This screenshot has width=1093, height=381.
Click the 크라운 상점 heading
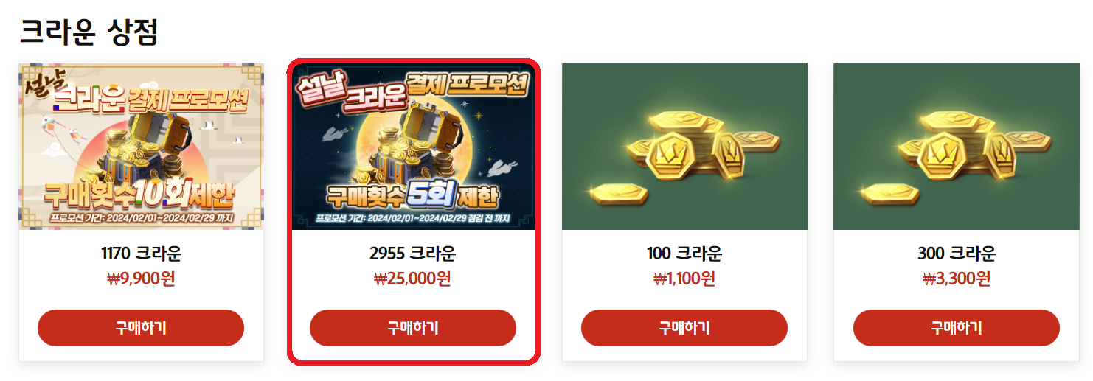pos(89,32)
